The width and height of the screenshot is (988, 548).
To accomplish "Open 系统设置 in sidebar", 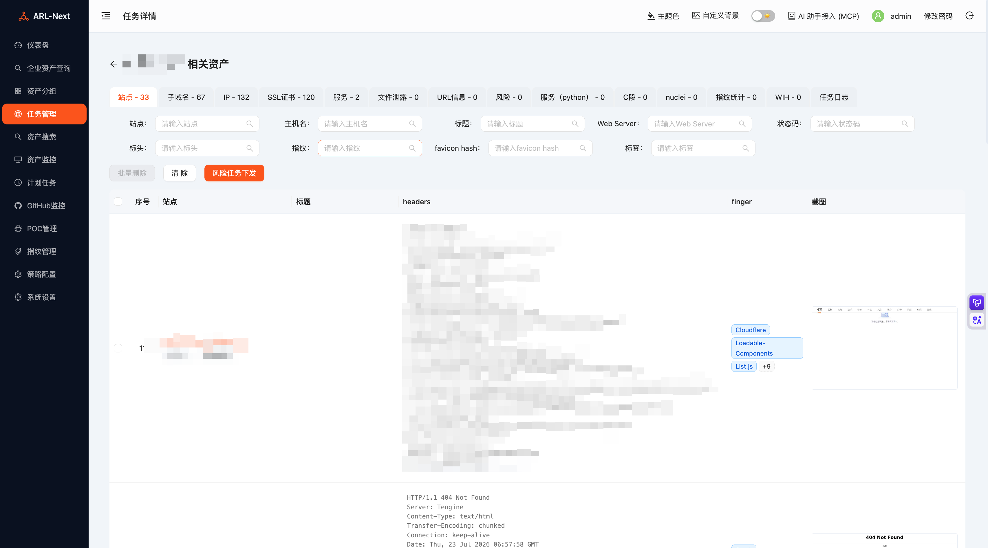I will [x=44, y=297].
